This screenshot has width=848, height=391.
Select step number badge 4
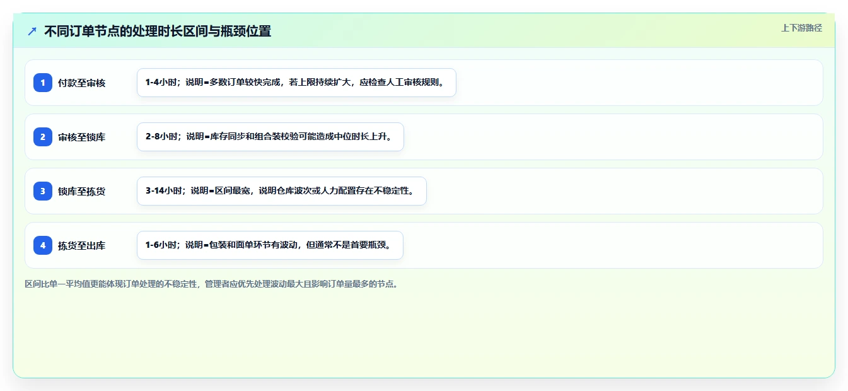[43, 245]
